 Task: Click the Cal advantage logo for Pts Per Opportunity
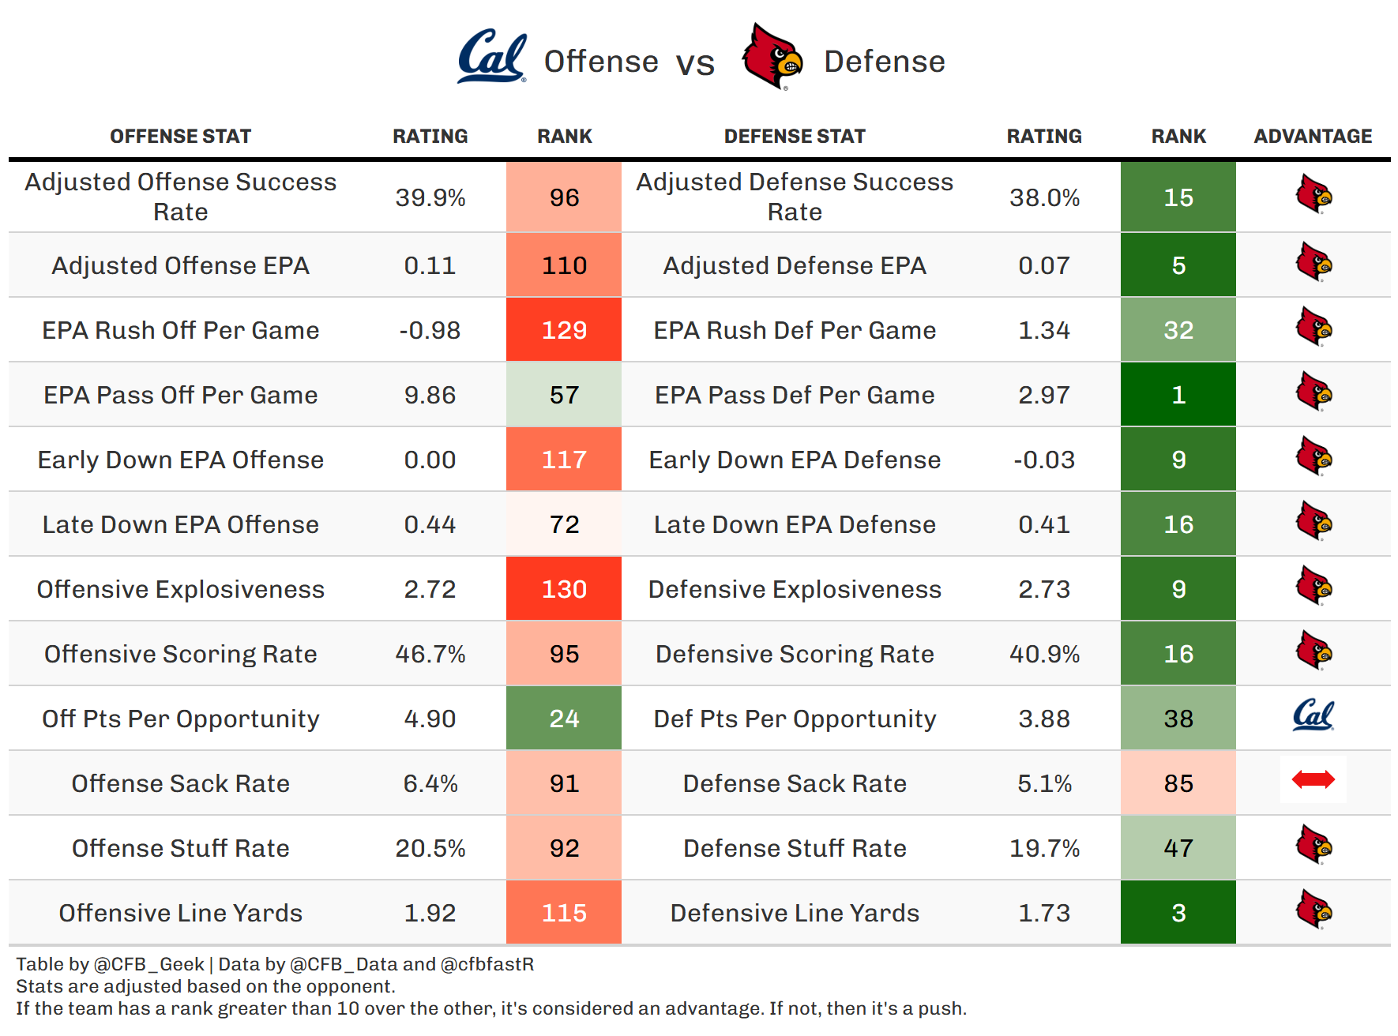(x=1313, y=716)
